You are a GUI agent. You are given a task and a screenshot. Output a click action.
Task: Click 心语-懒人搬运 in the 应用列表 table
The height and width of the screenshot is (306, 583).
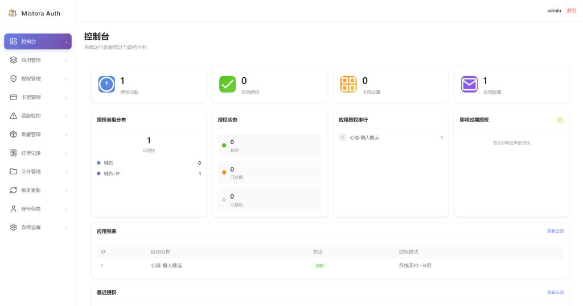click(x=166, y=266)
